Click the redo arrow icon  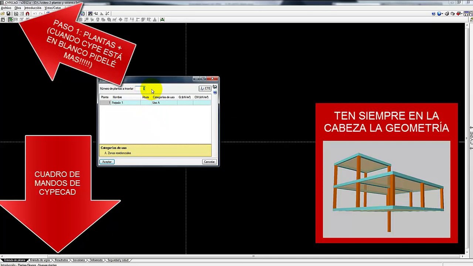click(x=40, y=14)
